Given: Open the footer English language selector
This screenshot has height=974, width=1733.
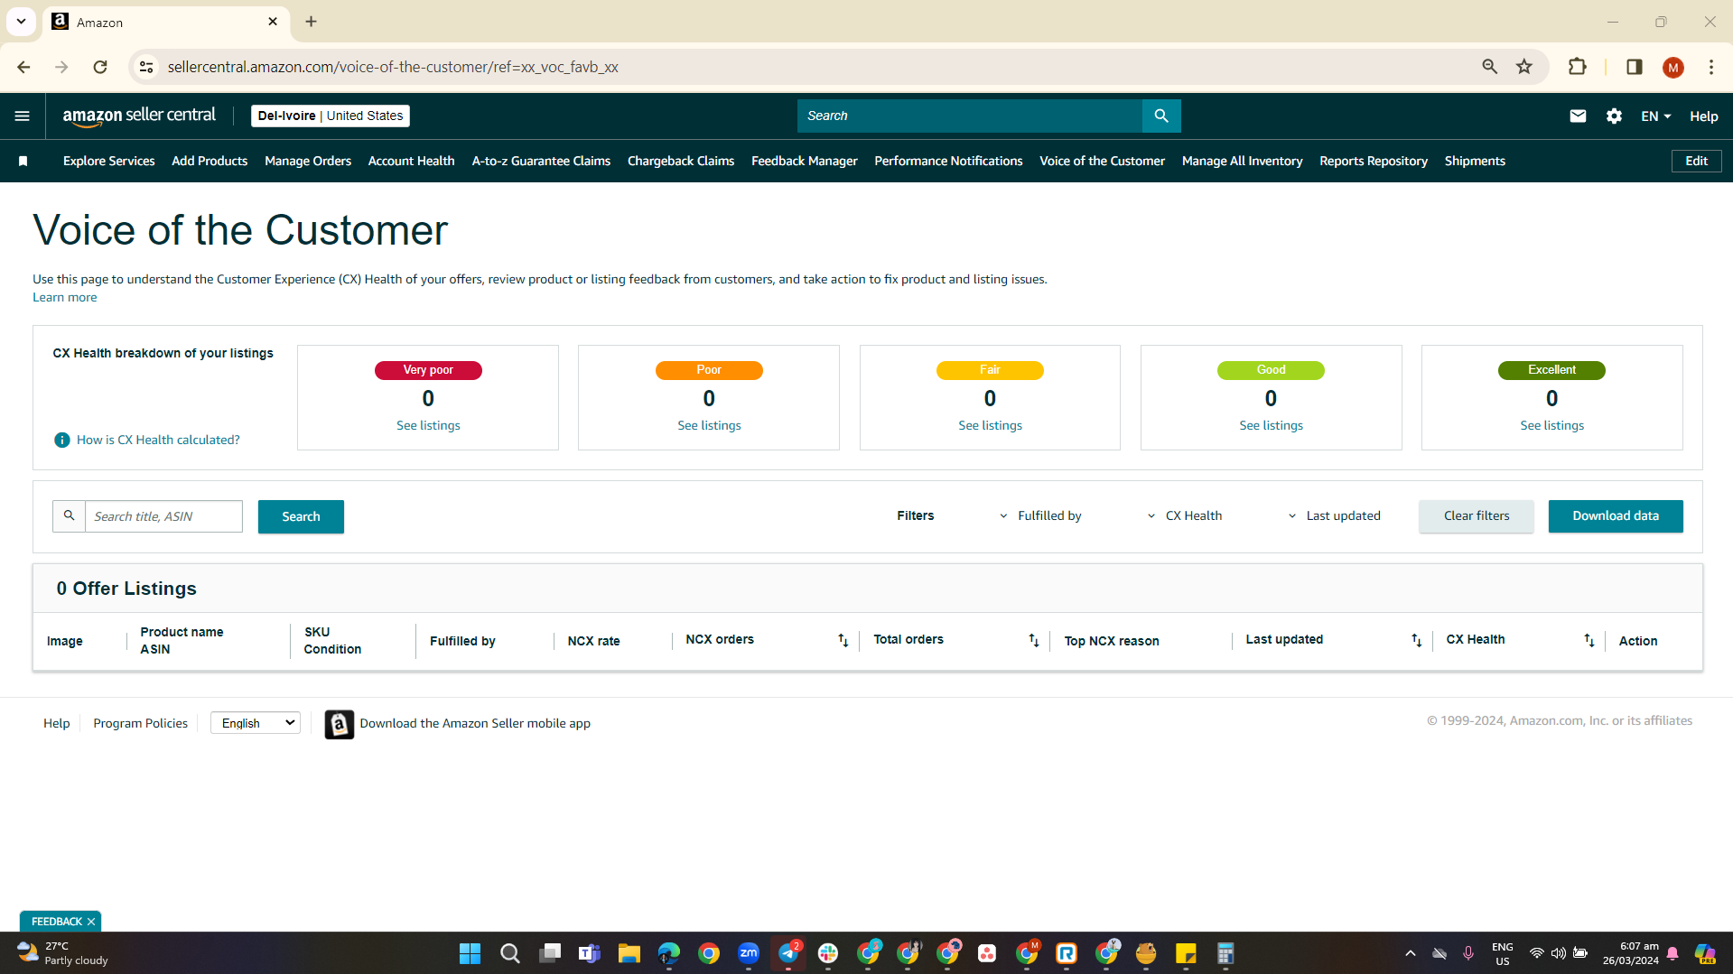Looking at the screenshot, I should [x=256, y=723].
